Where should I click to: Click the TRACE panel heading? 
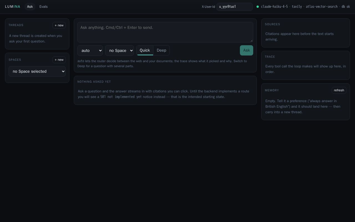tap(270, 57)
